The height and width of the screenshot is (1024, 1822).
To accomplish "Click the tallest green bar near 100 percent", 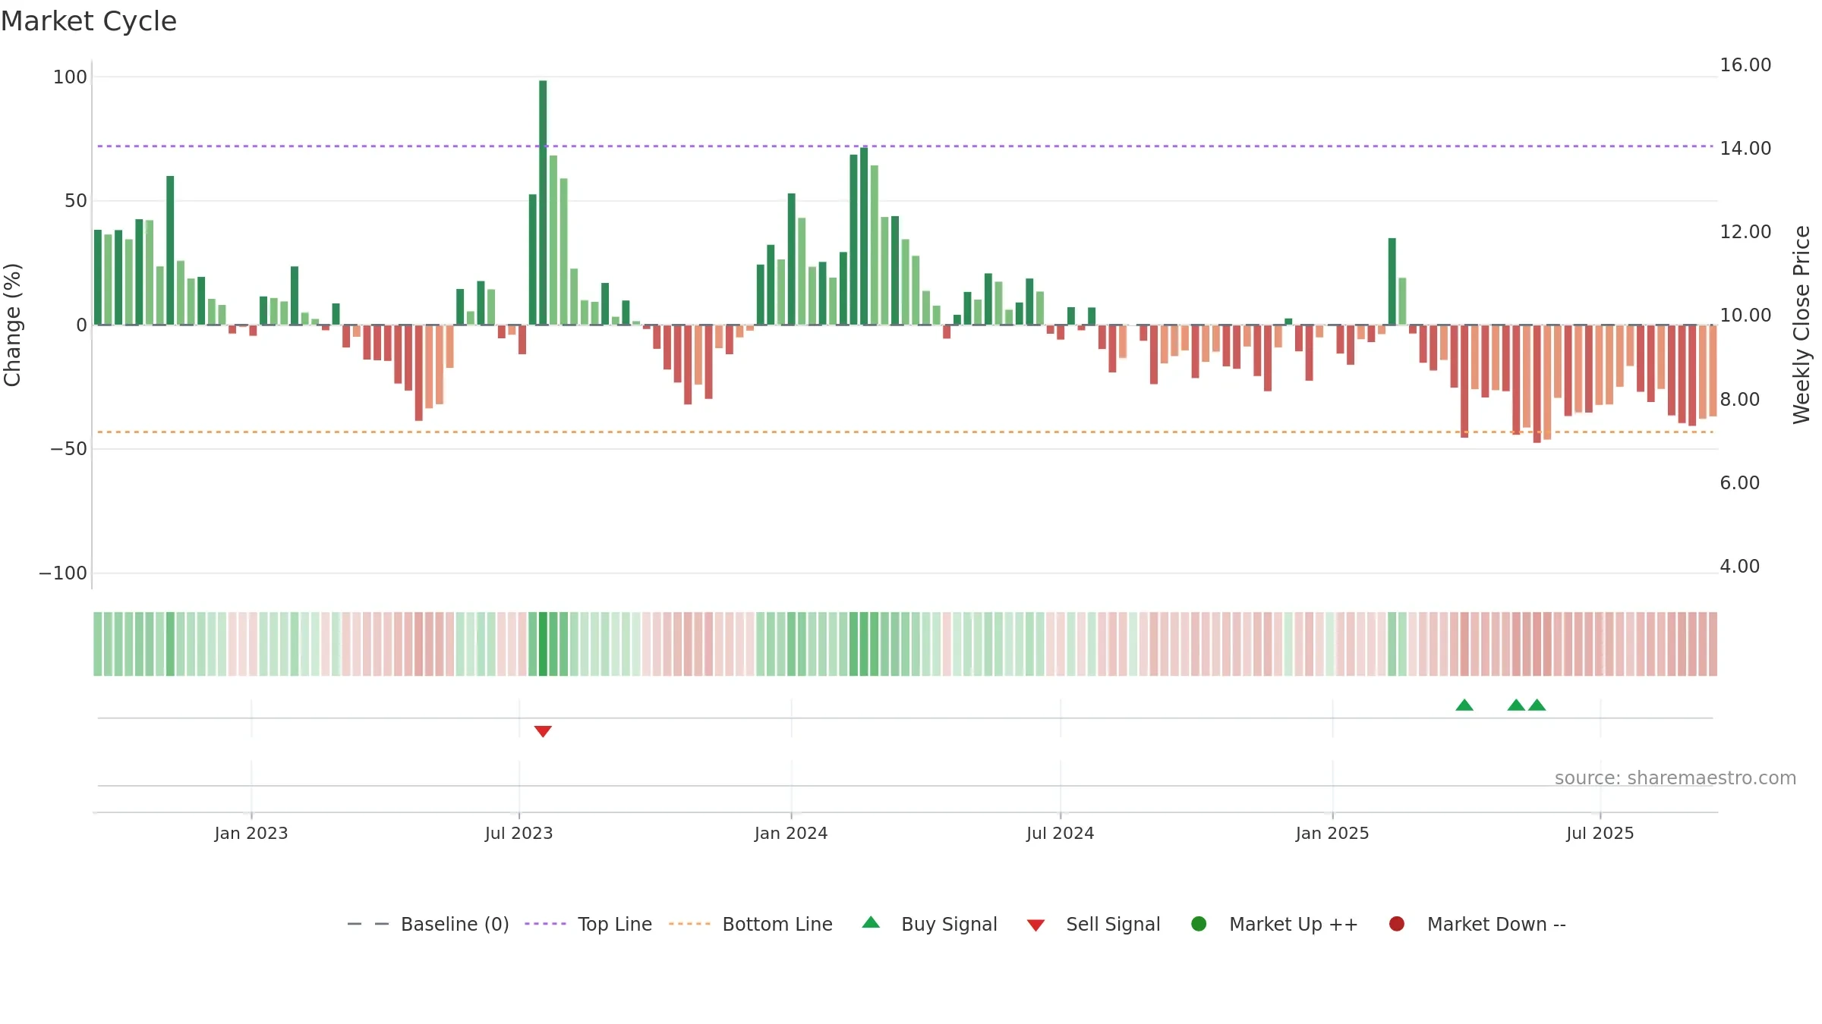I will [543, 203].
